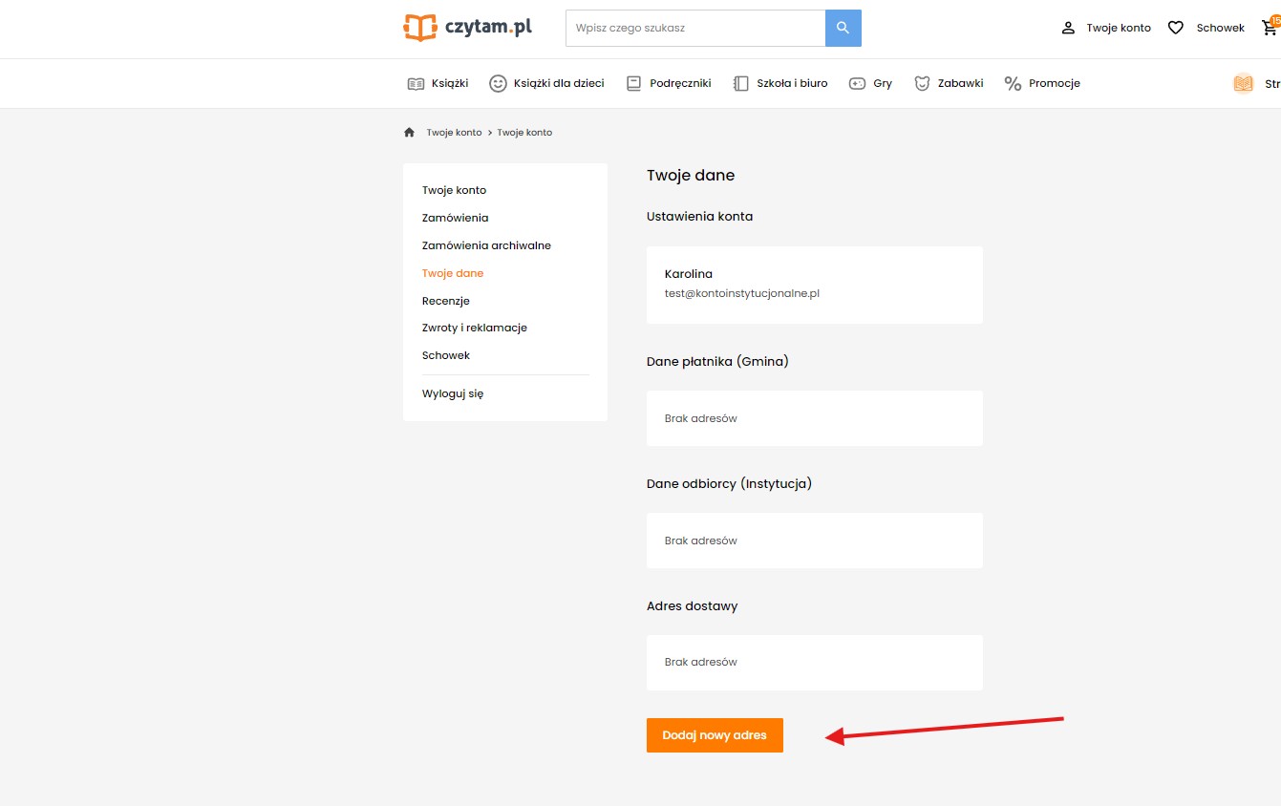This screenshot has height=806, width=1281.
Task: Click the first Twoje konto breadcrumb link
Action: tap(454, 133)
